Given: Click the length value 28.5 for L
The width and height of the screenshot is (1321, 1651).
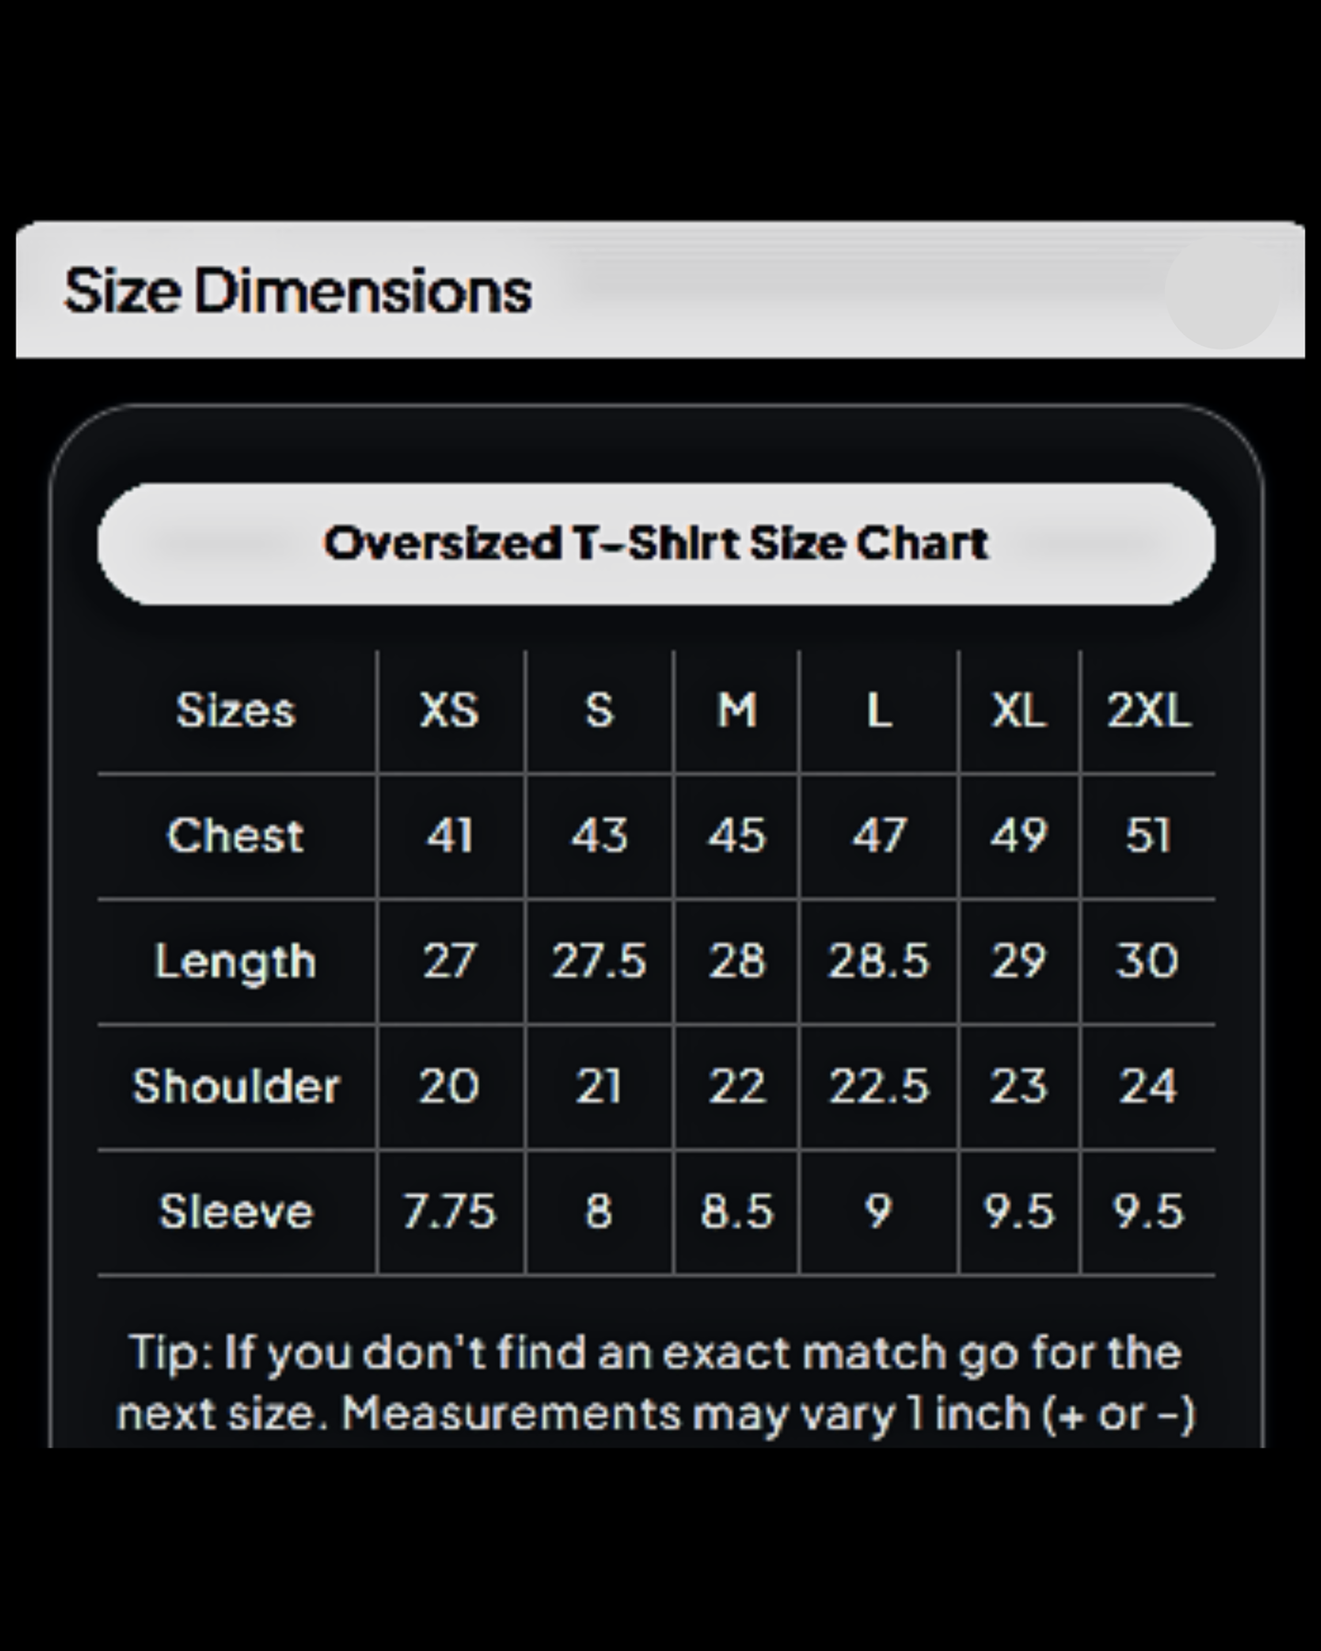Looking at the screenshot, I should tap(879, 961).
